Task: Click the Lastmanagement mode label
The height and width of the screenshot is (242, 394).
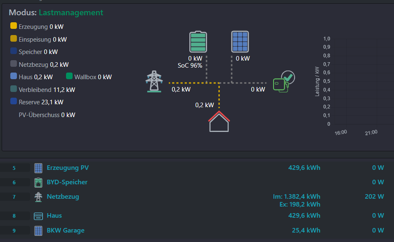Action: [71, 12]
